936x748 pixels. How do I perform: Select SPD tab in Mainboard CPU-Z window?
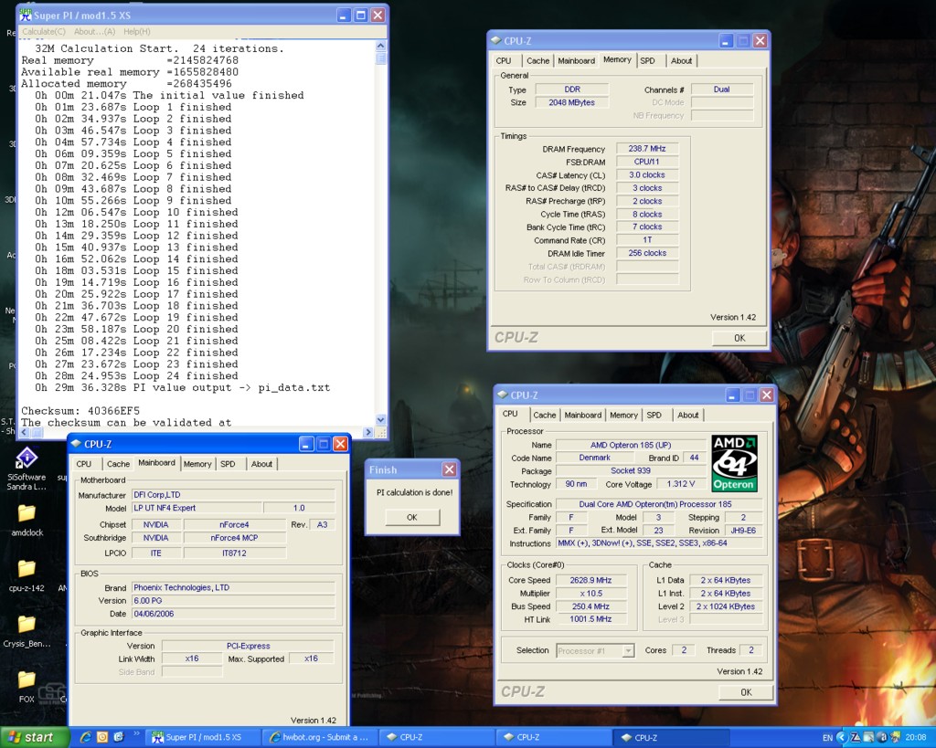click(228, 464)
